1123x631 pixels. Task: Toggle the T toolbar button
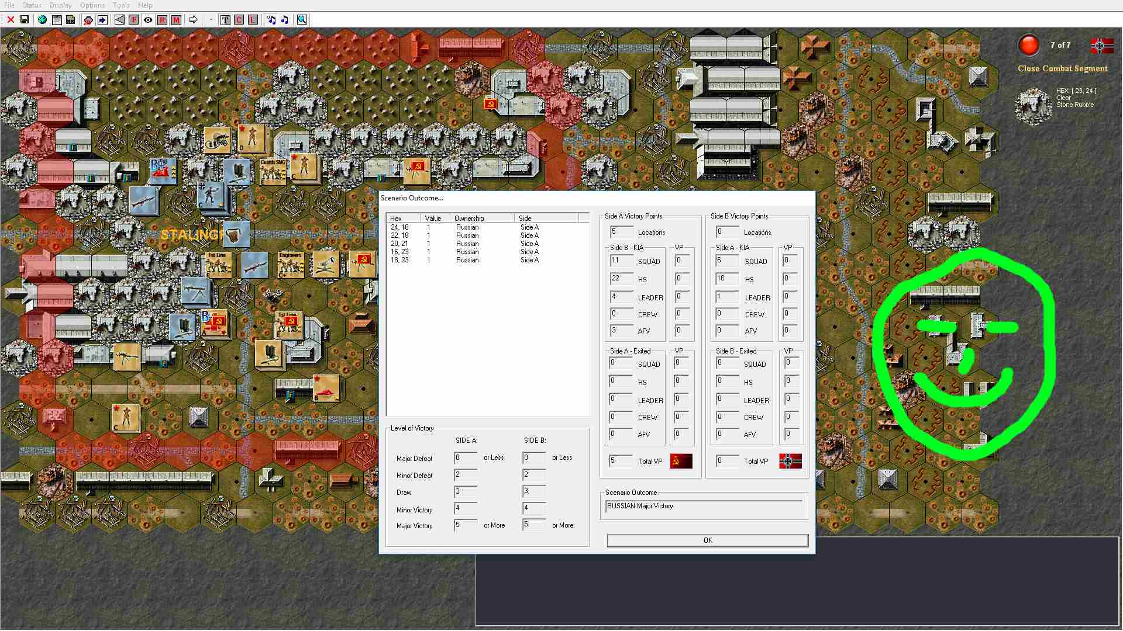[225, 20]
